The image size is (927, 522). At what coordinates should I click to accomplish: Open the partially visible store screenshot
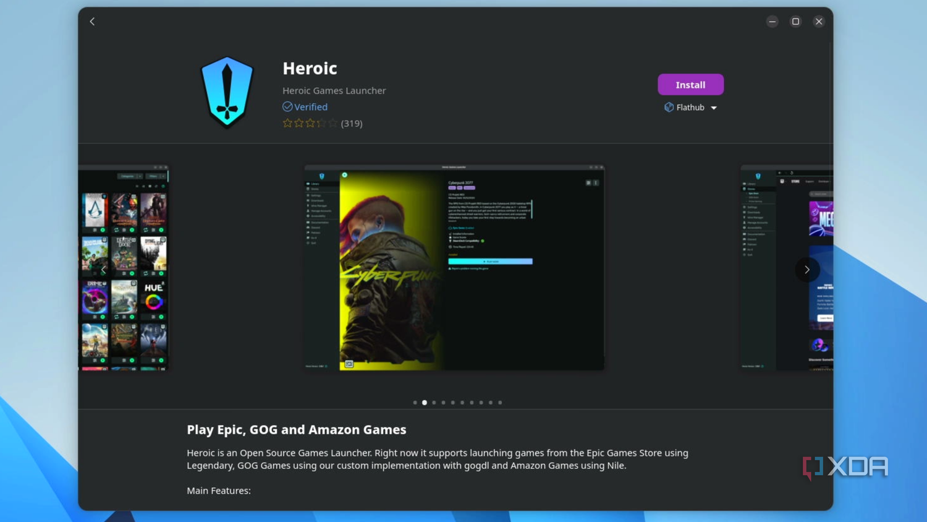(x=787, y=268)
